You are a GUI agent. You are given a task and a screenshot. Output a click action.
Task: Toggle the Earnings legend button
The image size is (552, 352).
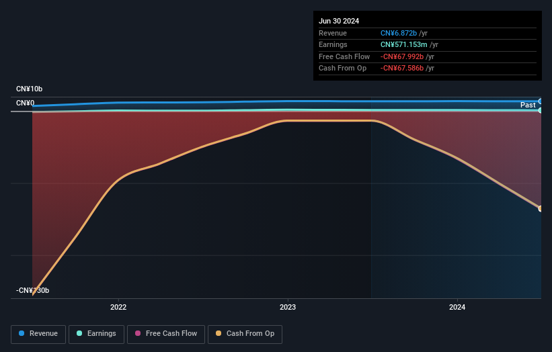tap(96, 334)
